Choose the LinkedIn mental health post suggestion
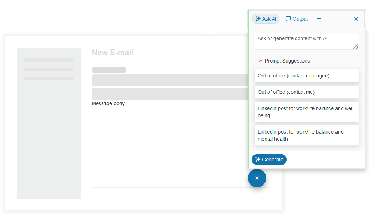Viewport: 371px width, 215px height. (x=306, y=135)
